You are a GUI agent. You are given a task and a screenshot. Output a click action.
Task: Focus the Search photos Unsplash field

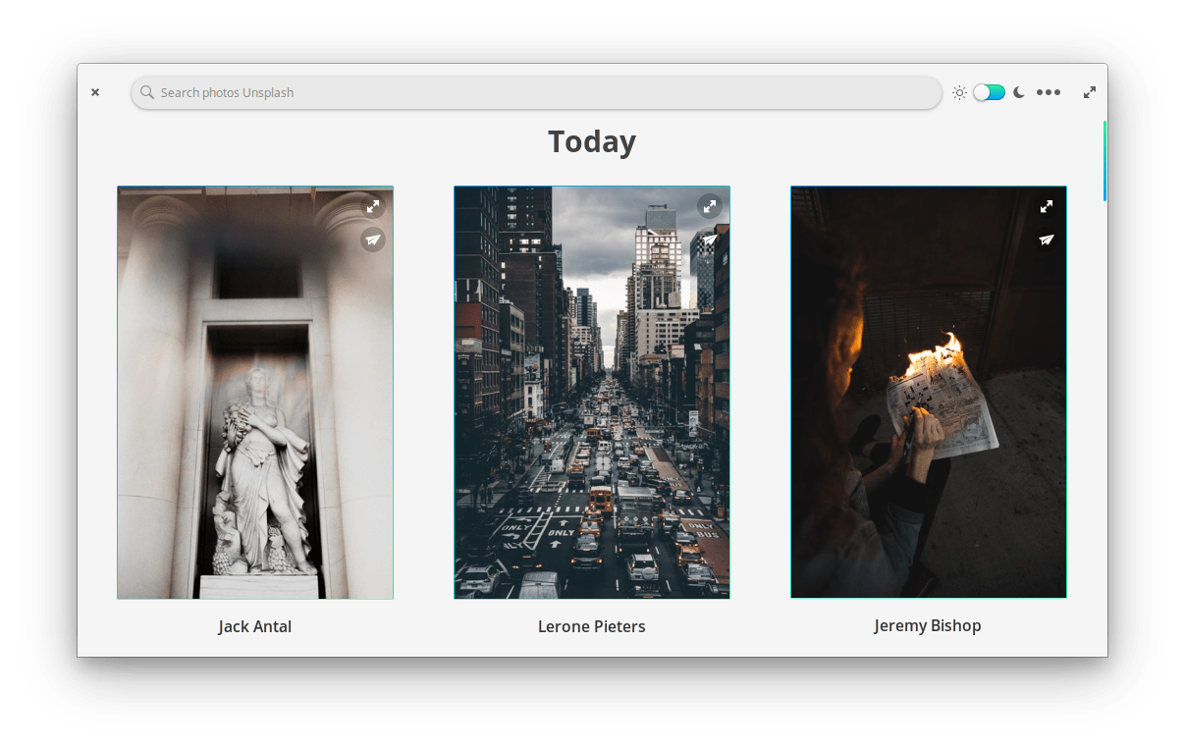pos(540,92)
